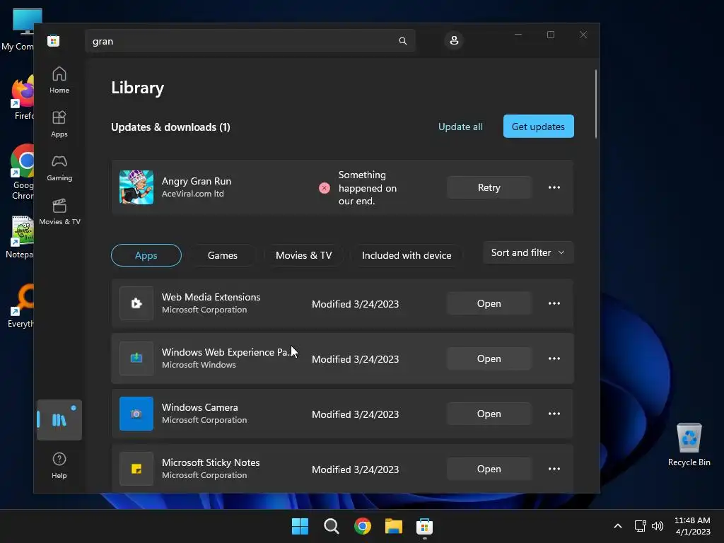Click 'Something happened on our end.' message
The width and height of the screenshot is (724, 543).
(368, 188)
